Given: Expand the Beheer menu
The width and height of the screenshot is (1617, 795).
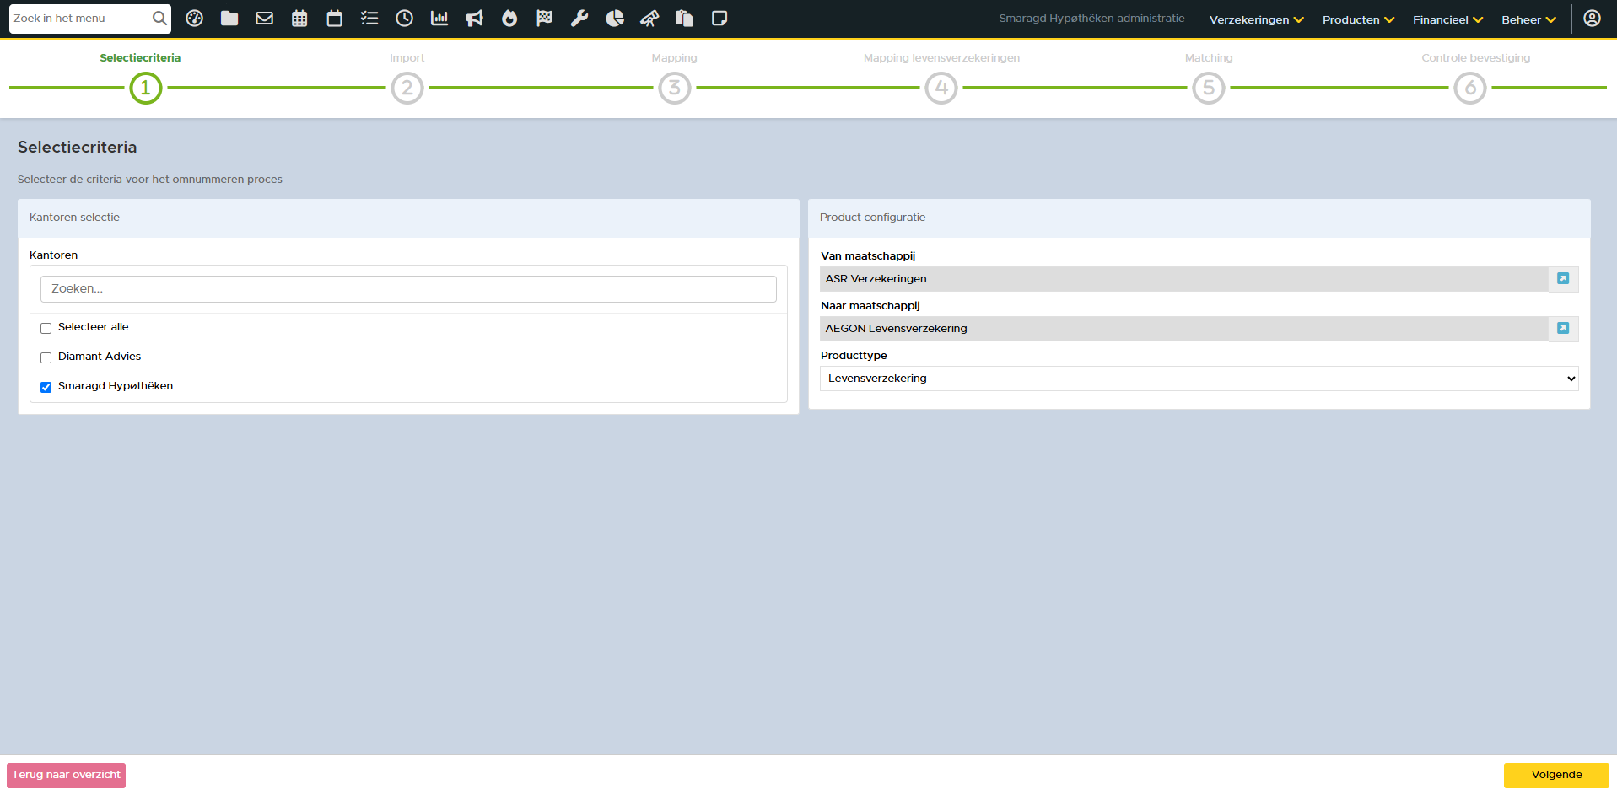Looking at the screenshot, I should [x=1528, y=19].
